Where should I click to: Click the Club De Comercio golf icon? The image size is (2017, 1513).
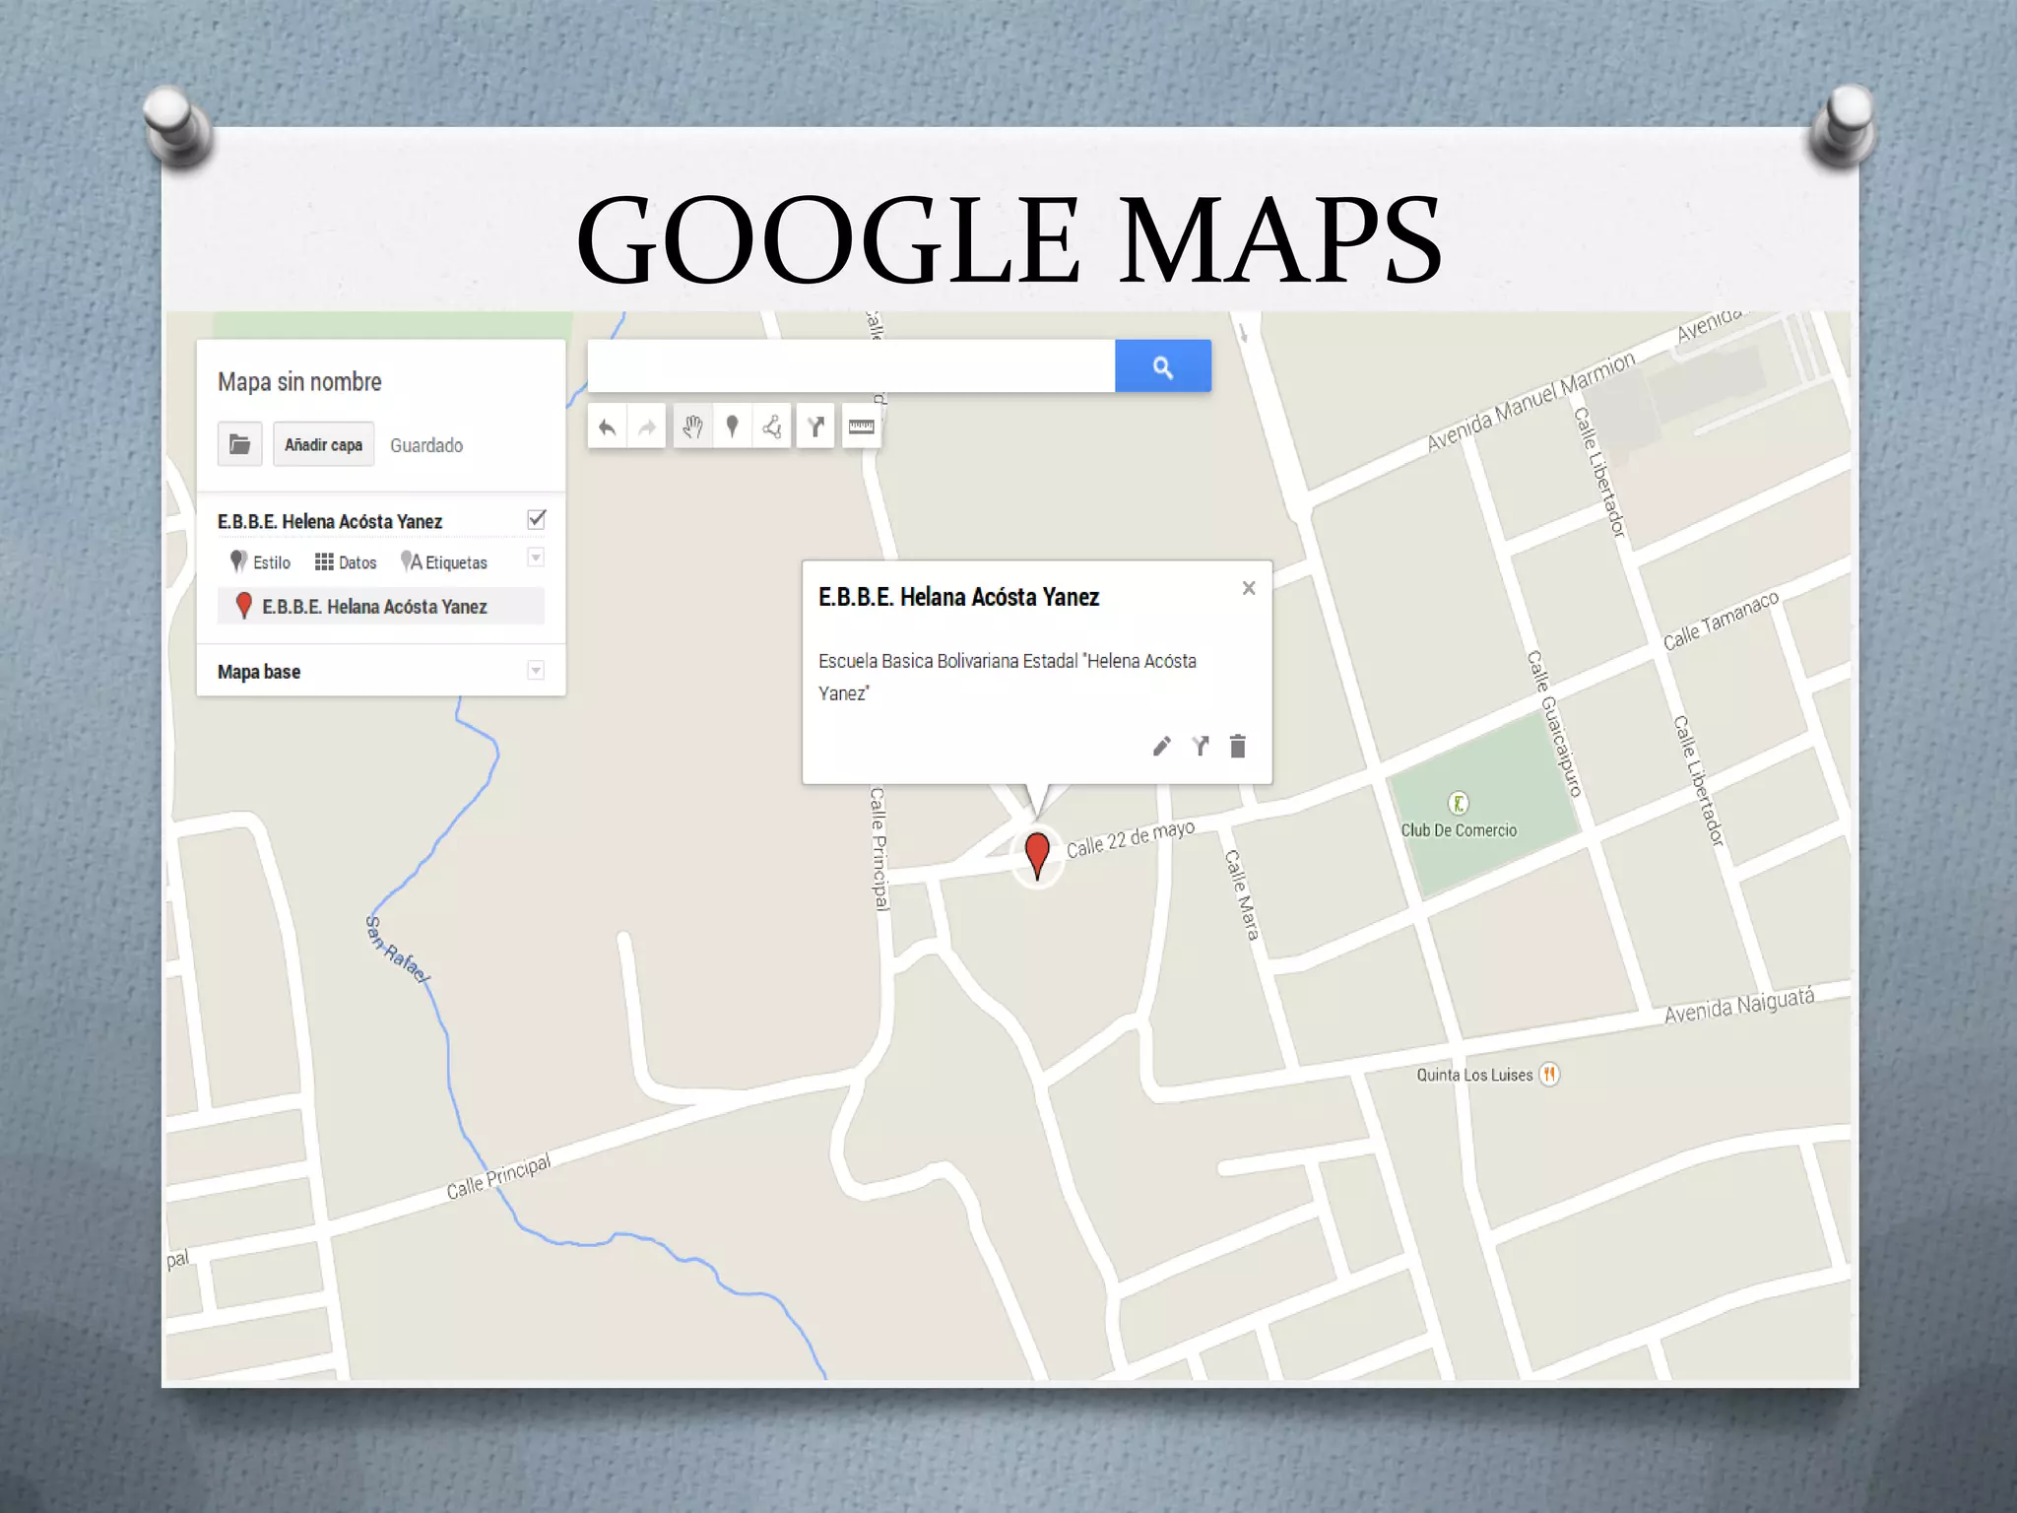coord(1459,803)
